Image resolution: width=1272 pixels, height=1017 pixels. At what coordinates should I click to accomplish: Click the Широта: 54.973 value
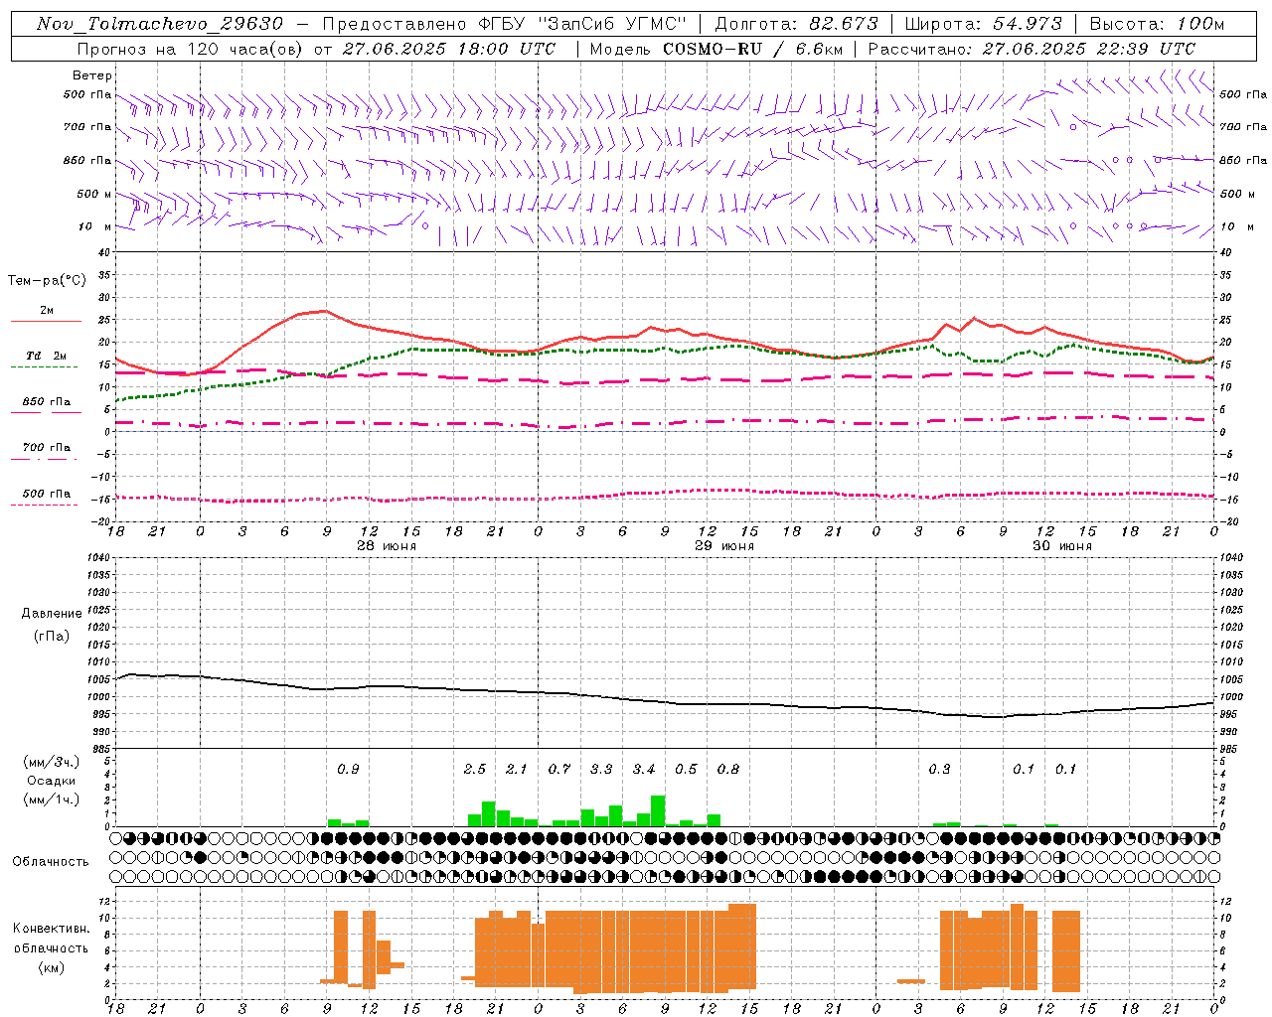982,24
